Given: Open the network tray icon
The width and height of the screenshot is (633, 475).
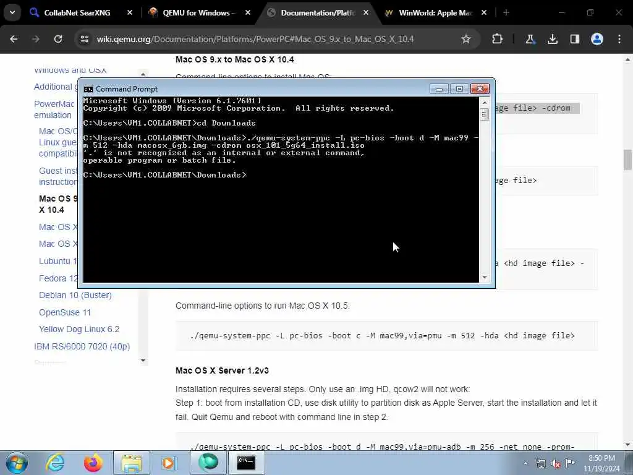Looking at the screenshot, I should (541, 464).
